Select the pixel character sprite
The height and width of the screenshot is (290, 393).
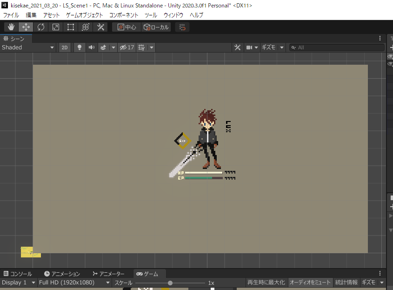pyautogui.click(x=209, y=139)
